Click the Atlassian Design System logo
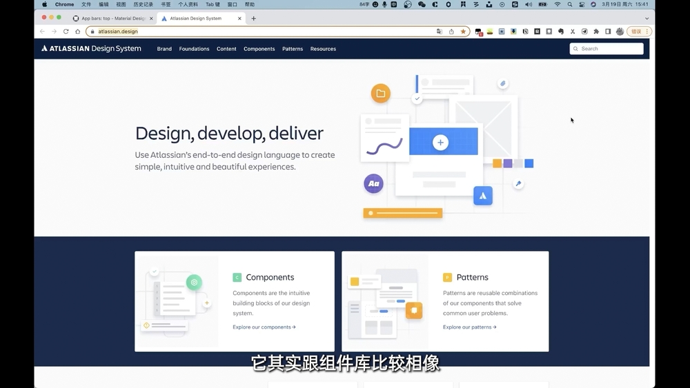The height and width of the screenshot is (388, 690). pos(91,48)
